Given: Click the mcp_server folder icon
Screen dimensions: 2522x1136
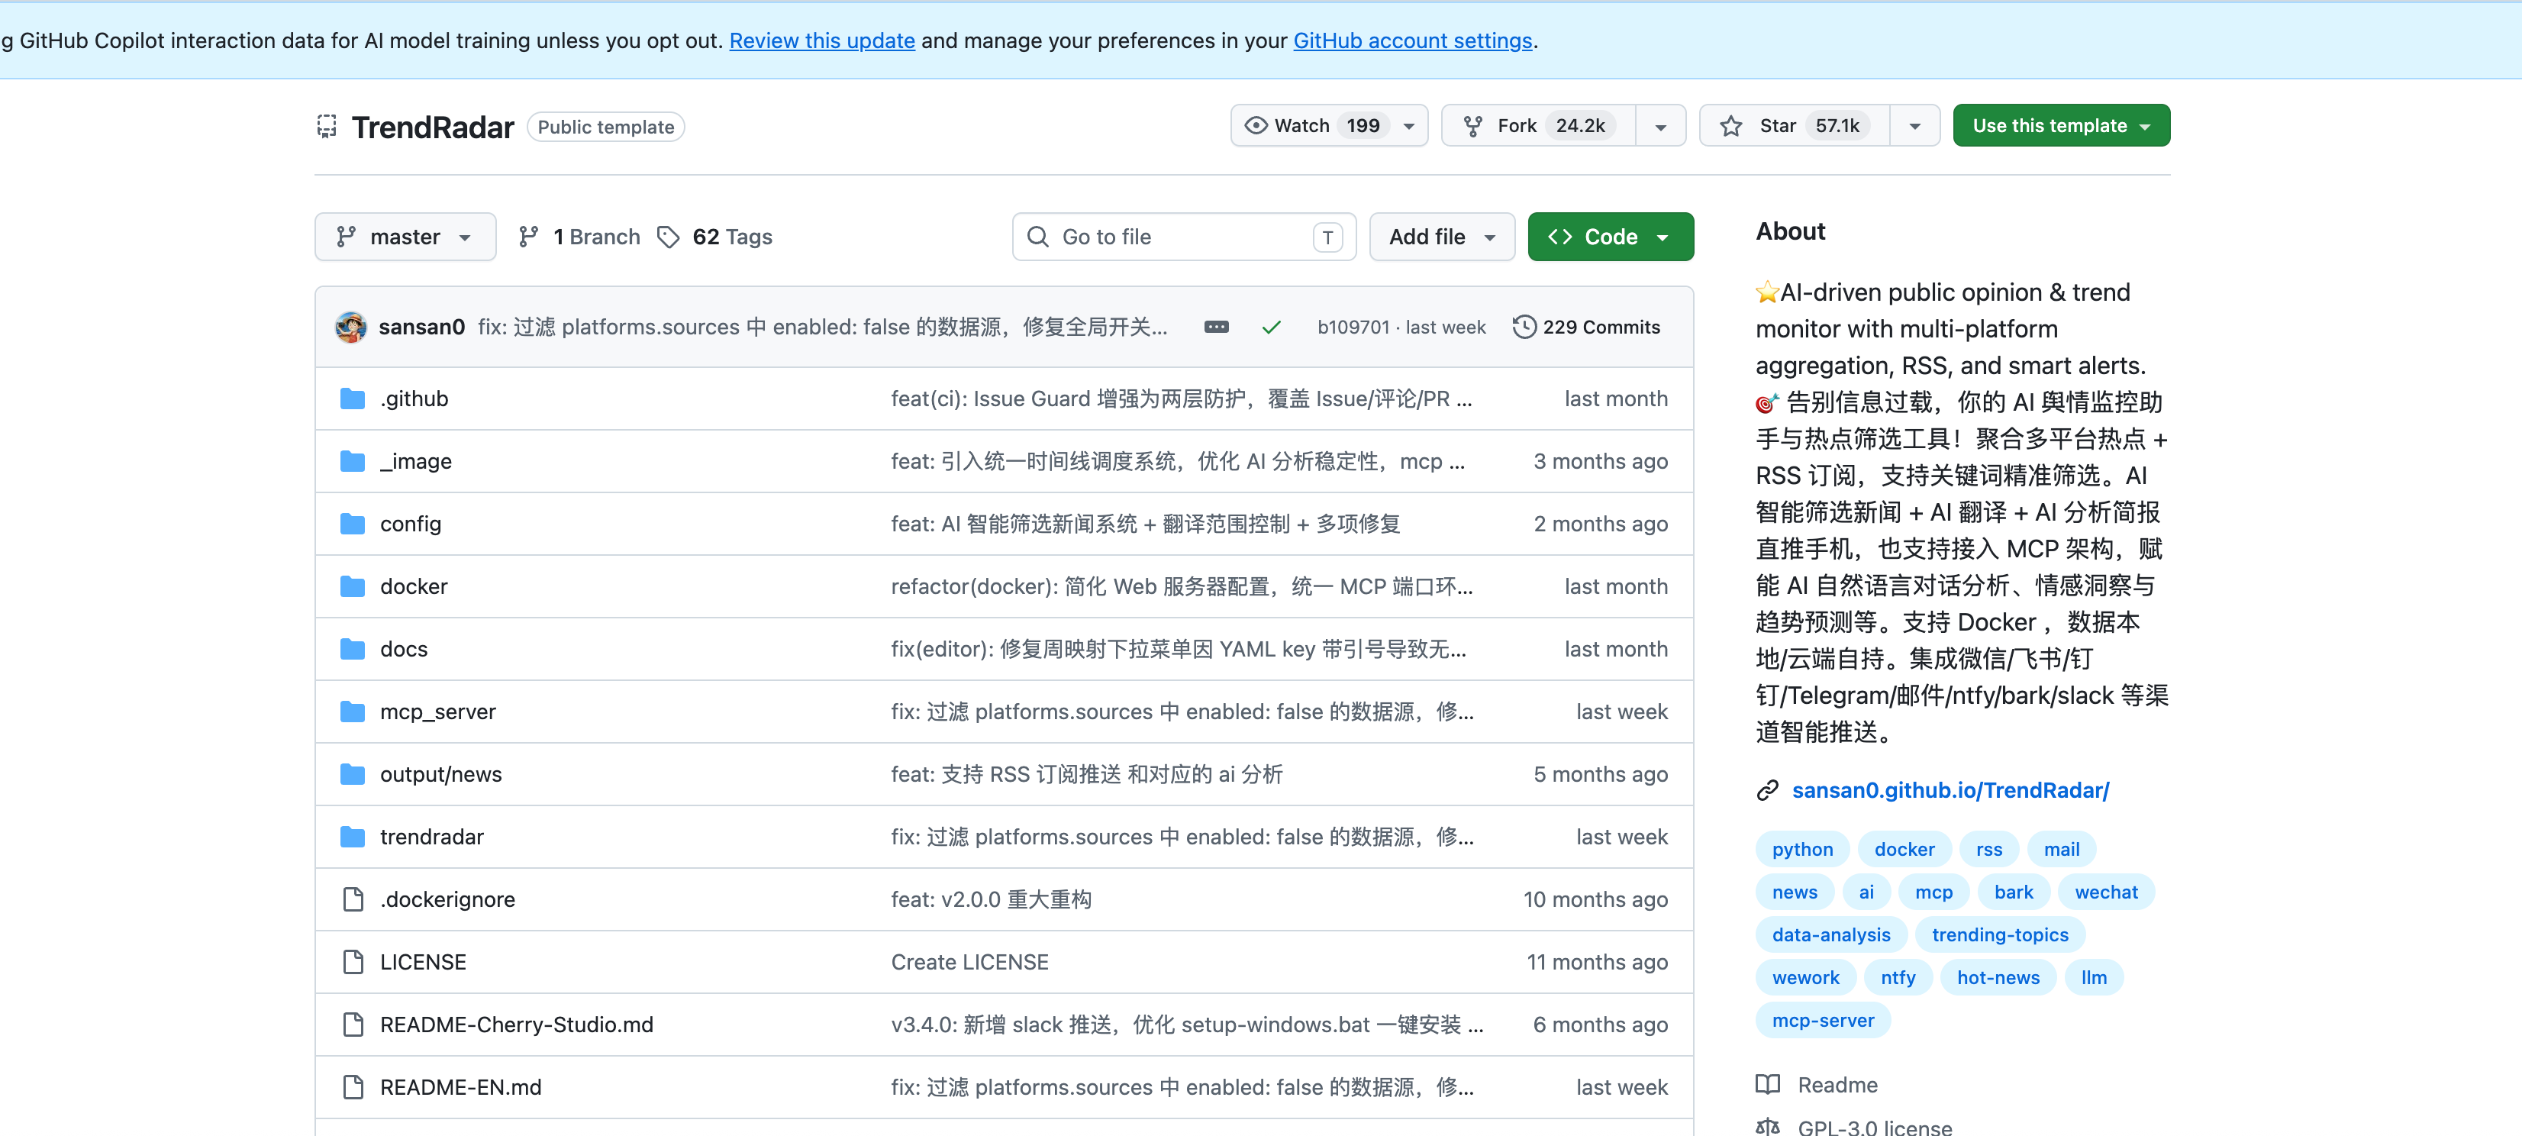Looking at the screenshot, I should [x=353, y=712].
